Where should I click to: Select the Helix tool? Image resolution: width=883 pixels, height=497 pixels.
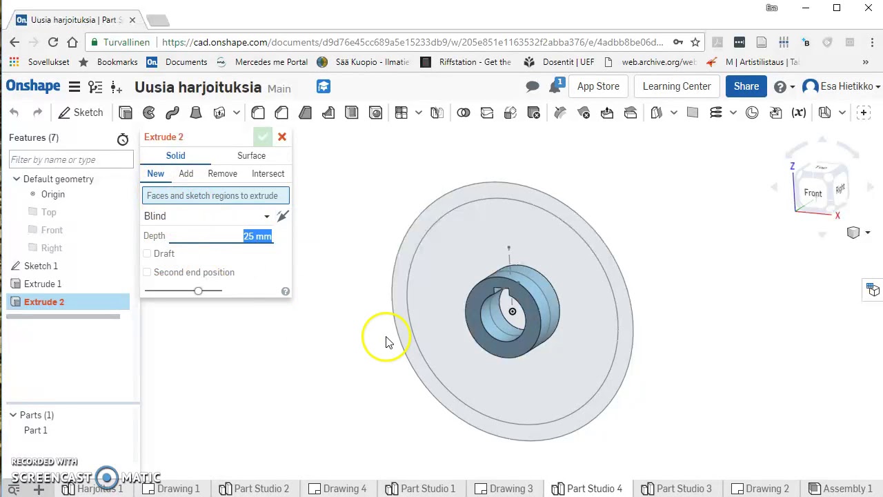pyautogui.click(x=716, y=113)
